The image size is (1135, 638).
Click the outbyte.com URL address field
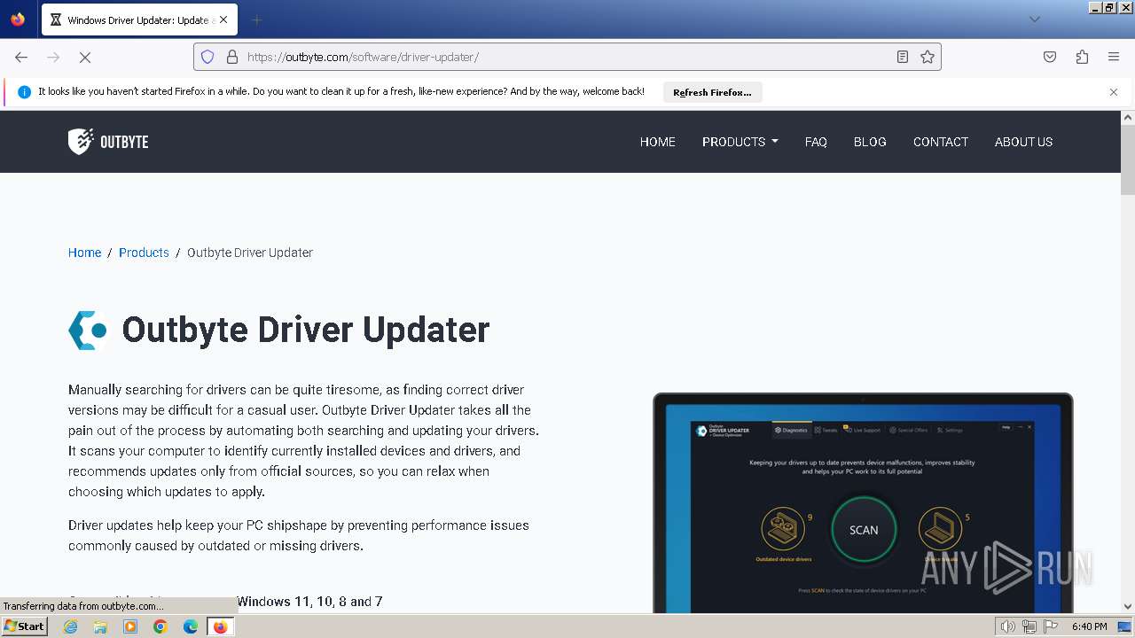pyautogui.click(x=567, y=57)
